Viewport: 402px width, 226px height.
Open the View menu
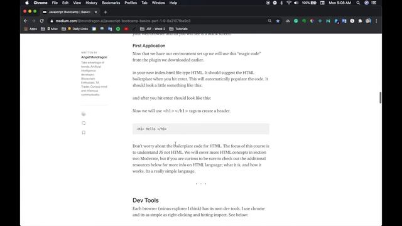coord(77,3)
